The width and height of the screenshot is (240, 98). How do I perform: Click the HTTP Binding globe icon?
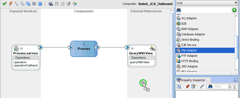tap(178, 61)
